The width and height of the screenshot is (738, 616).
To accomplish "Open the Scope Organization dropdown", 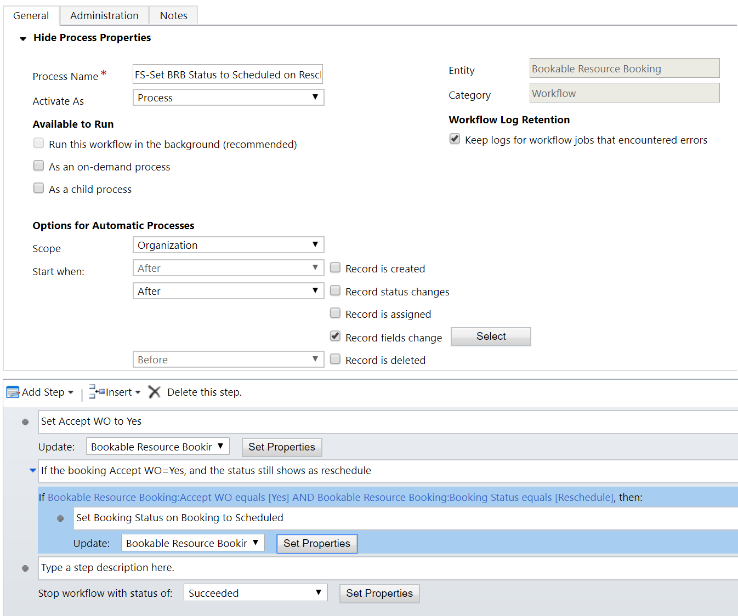I will click(x=228, y=245).
